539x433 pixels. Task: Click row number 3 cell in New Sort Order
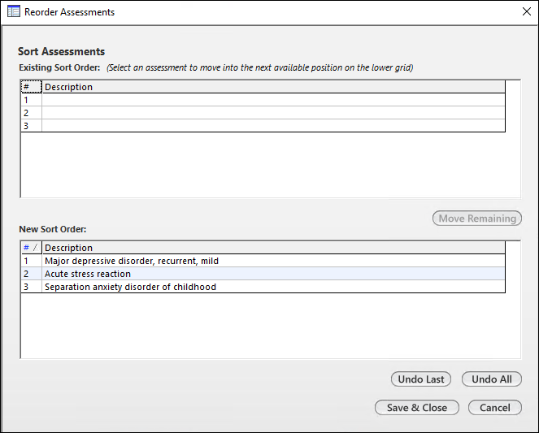31,287
